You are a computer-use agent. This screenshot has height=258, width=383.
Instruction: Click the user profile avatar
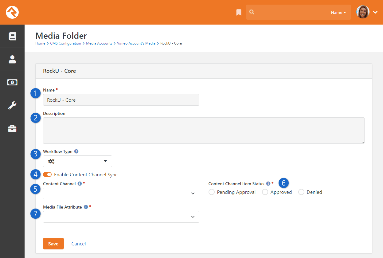pos(363,12)
